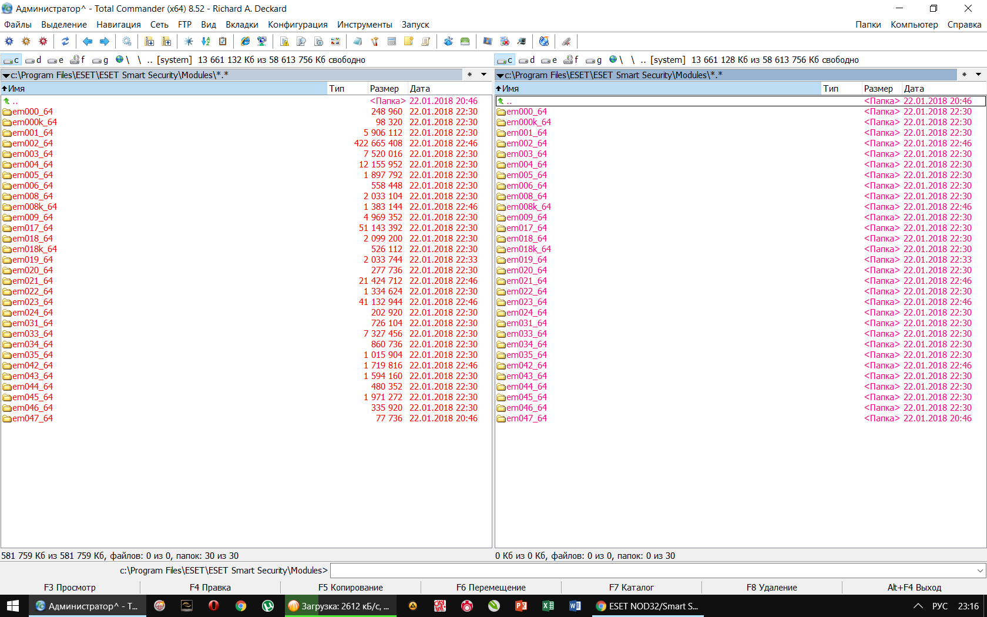Click the paintbrush toolbar icon
The width and height of the screenshot is (987, 617).
[x=375, y=41]
